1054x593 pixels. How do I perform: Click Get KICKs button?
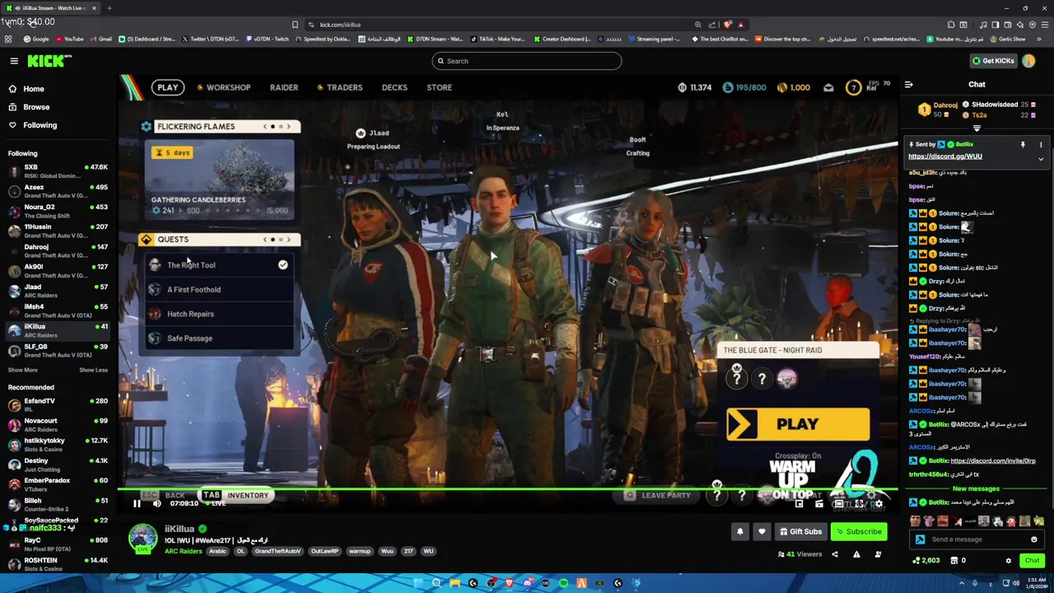pos(993,61)
